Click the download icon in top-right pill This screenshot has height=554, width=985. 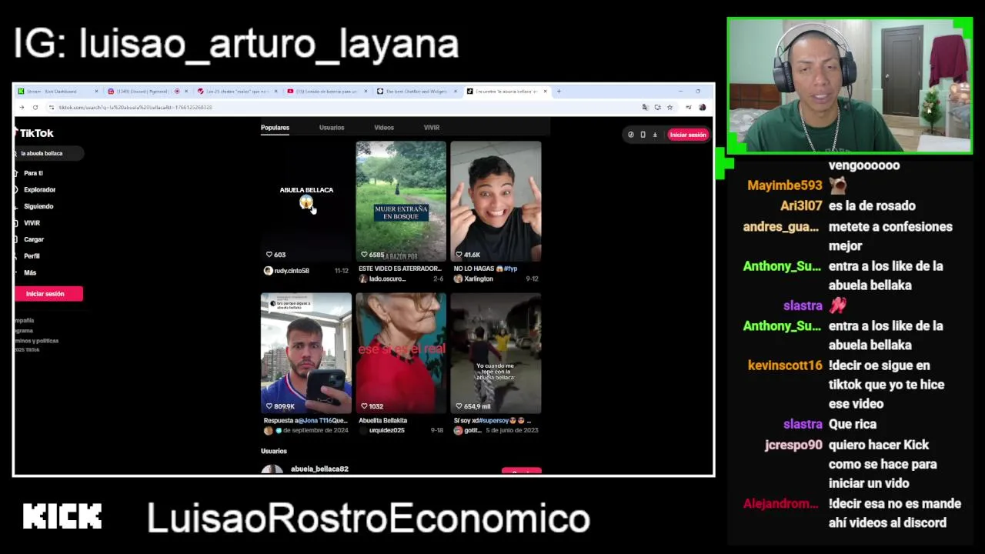pyautogui.click(x=655, y=135)
